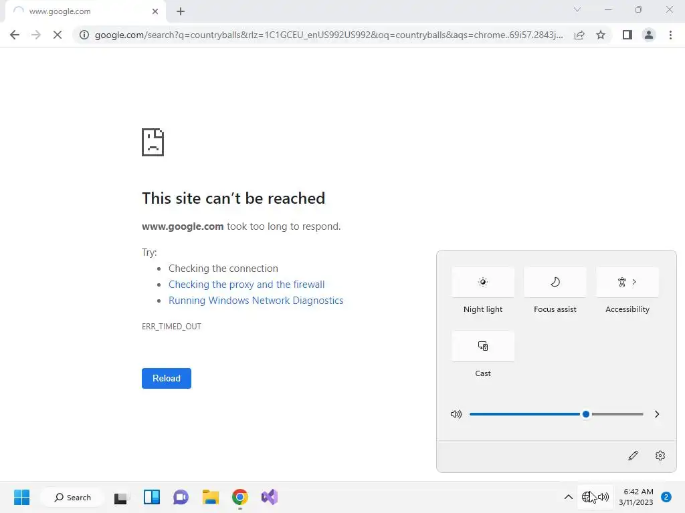Minimize the Chrome window
The width and height of the screenshot is (685, 513).
click(608, 9)
